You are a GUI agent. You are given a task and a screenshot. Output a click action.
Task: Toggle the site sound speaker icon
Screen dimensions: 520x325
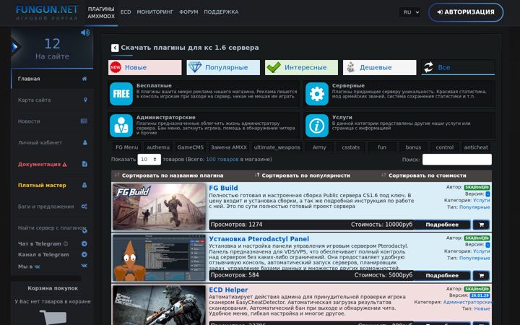85,32
